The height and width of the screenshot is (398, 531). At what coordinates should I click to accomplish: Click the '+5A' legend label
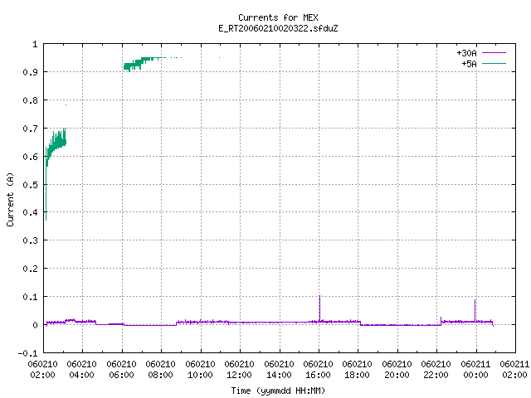pos(469,64)
